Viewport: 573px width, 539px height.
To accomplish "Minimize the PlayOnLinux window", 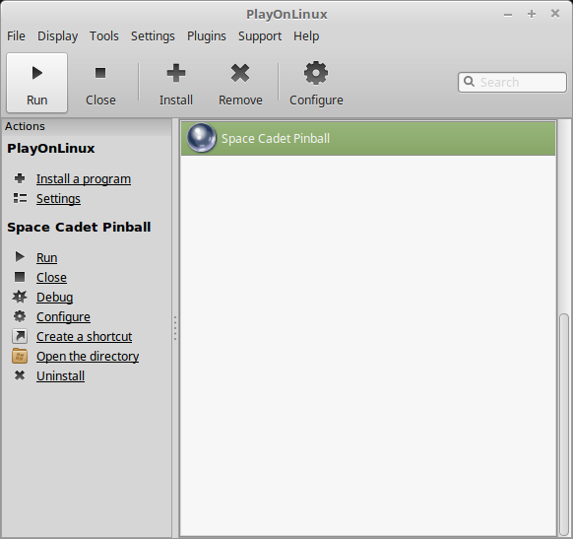I will (x=508, y=15).
